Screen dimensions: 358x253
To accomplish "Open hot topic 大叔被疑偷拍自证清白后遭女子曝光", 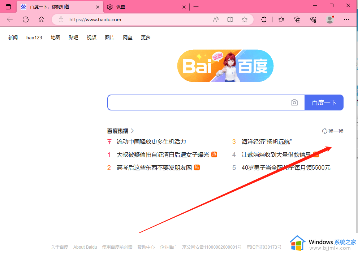I will [x=163, y=155].
